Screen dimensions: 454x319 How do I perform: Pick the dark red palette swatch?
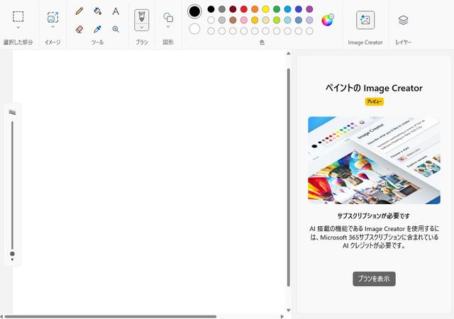233,9
